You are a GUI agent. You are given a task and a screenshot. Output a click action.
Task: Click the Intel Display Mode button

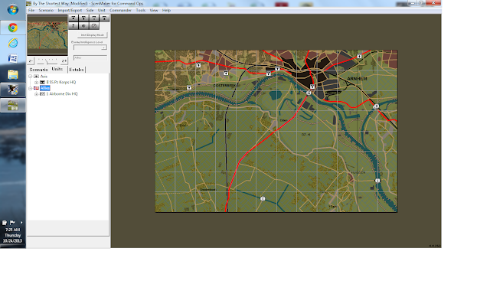(93, 35)
